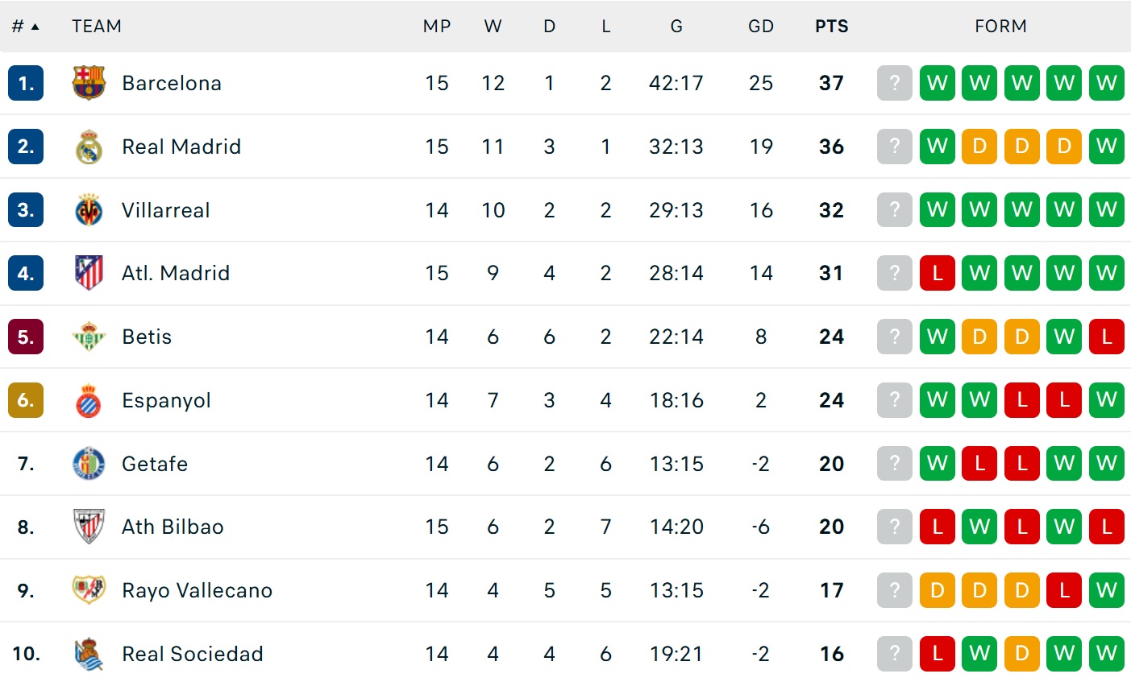1131x682 pixels.
Task: Sort standings by PTS column header
Action: coord(831,27)
